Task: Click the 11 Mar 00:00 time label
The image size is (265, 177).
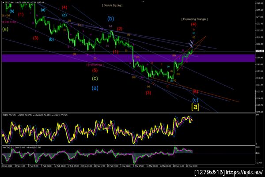Action: (x=152, y=166)
